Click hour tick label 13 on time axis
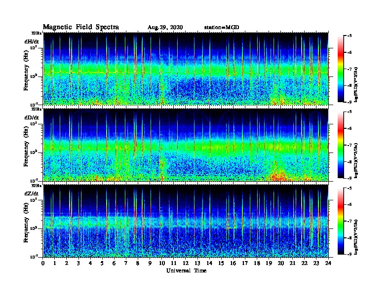Screen dimensions: 391x302 pos(197,264)
